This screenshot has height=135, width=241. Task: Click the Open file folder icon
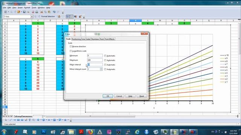tap(18, 12)
